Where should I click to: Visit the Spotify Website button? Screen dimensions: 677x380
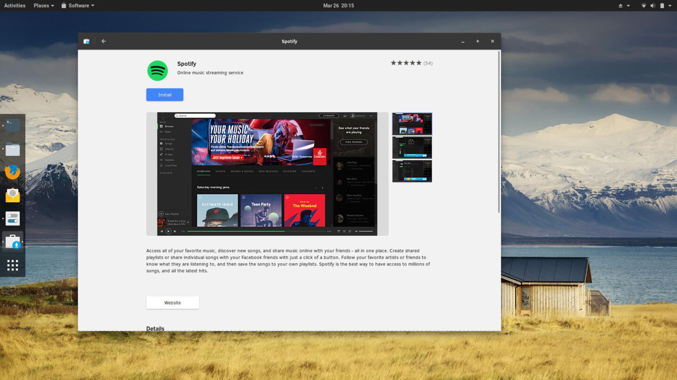[173, 303]
